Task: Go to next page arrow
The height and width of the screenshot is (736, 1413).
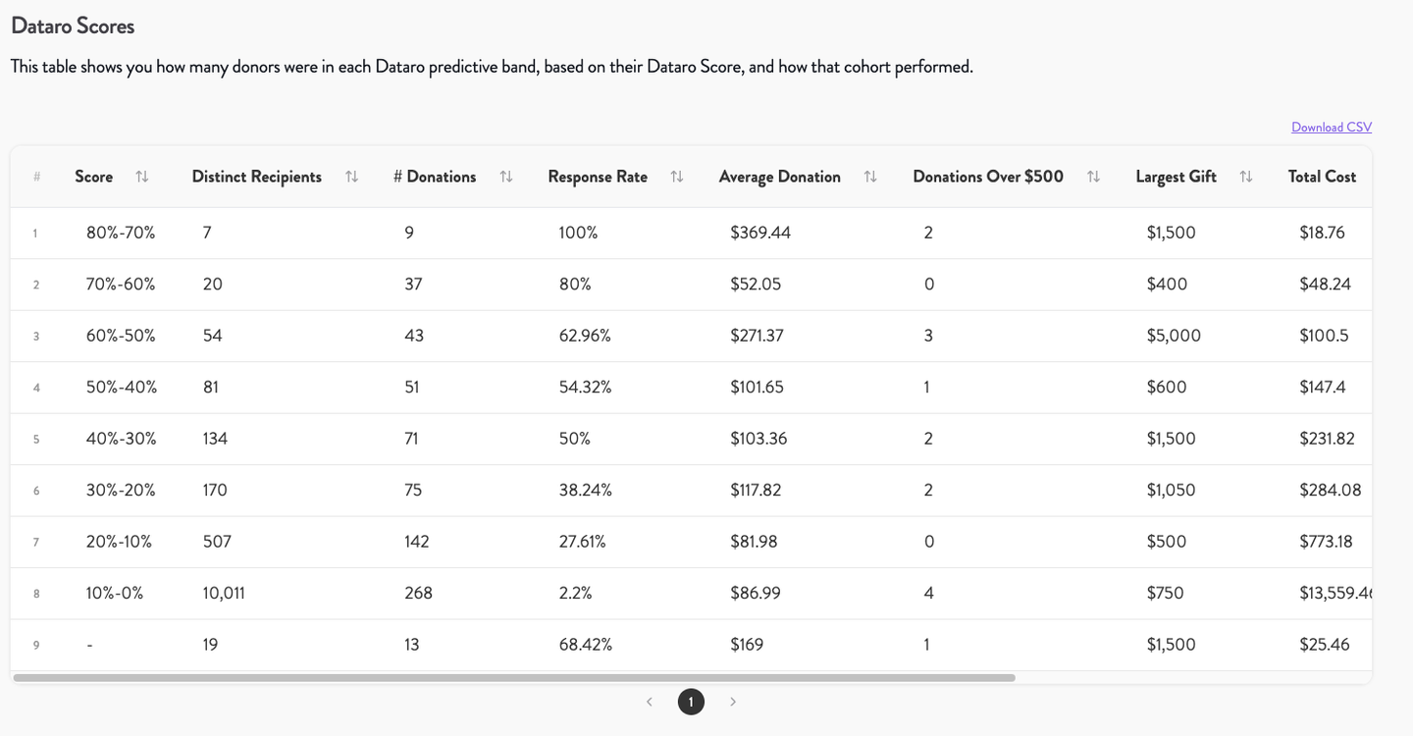Action: pos(733,702)
